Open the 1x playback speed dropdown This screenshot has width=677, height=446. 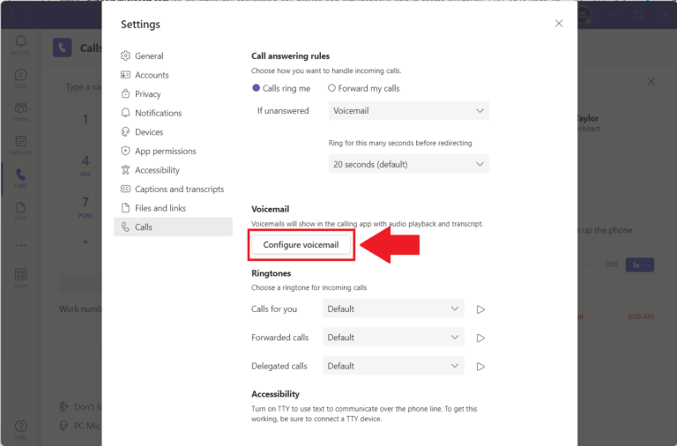point(639,264)
